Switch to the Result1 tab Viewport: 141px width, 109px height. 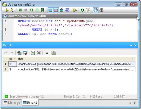(x=30, y=103)
